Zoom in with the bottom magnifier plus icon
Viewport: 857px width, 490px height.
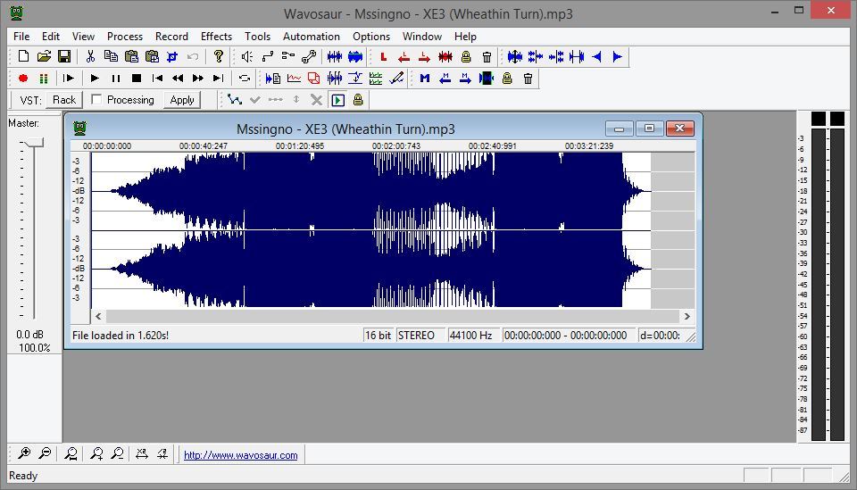click(x=24, y=453)
